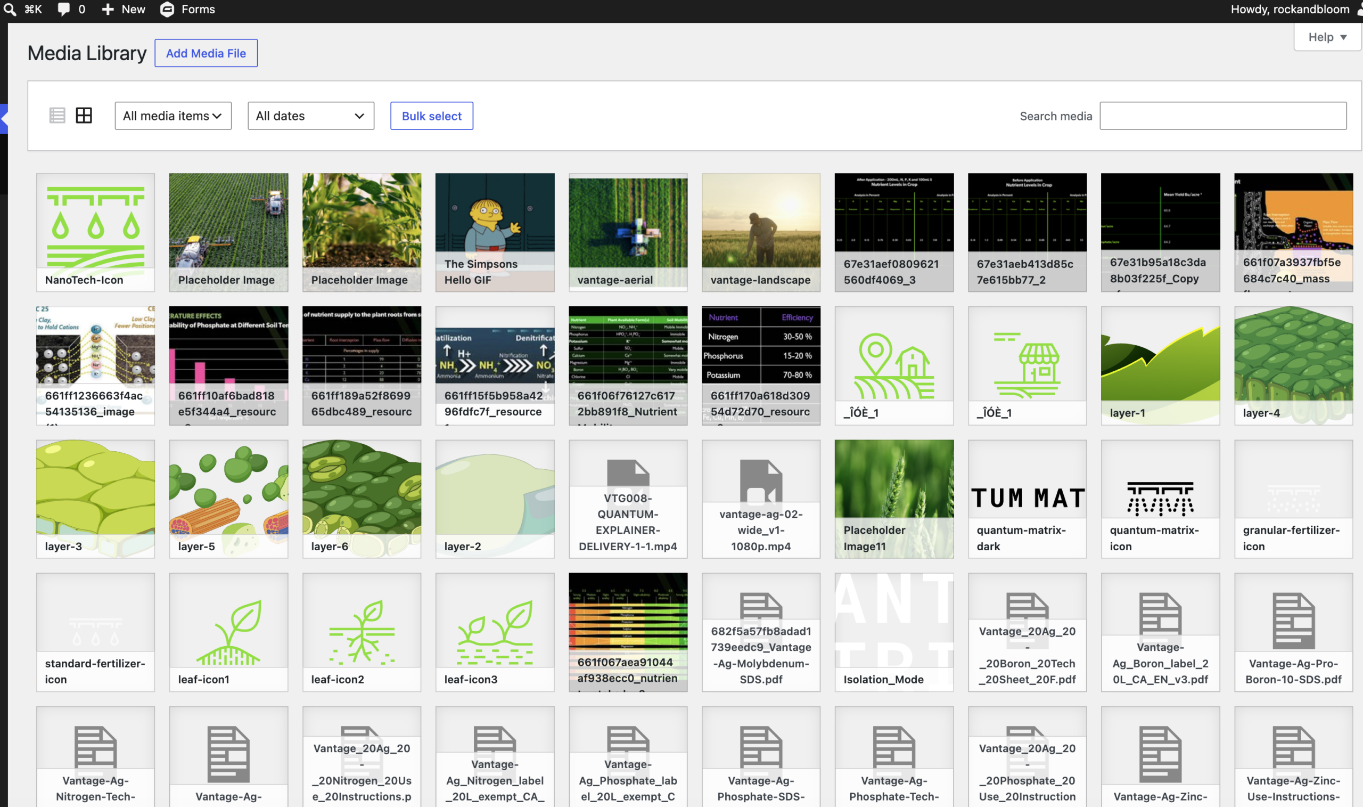Image resolution: width=1363 pixels, height=807 pixels.
Task: Switch to list view icon
Action: pos(57,115)
